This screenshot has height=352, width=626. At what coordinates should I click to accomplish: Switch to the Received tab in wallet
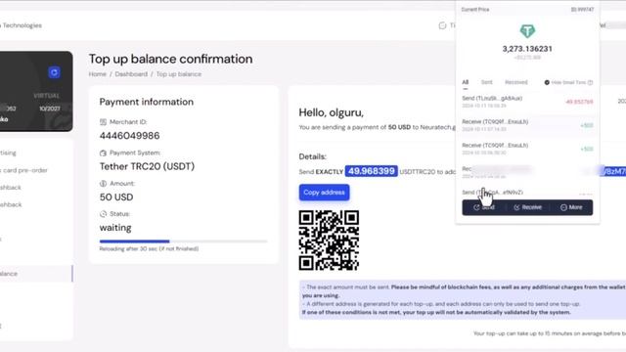click(516, 82)
